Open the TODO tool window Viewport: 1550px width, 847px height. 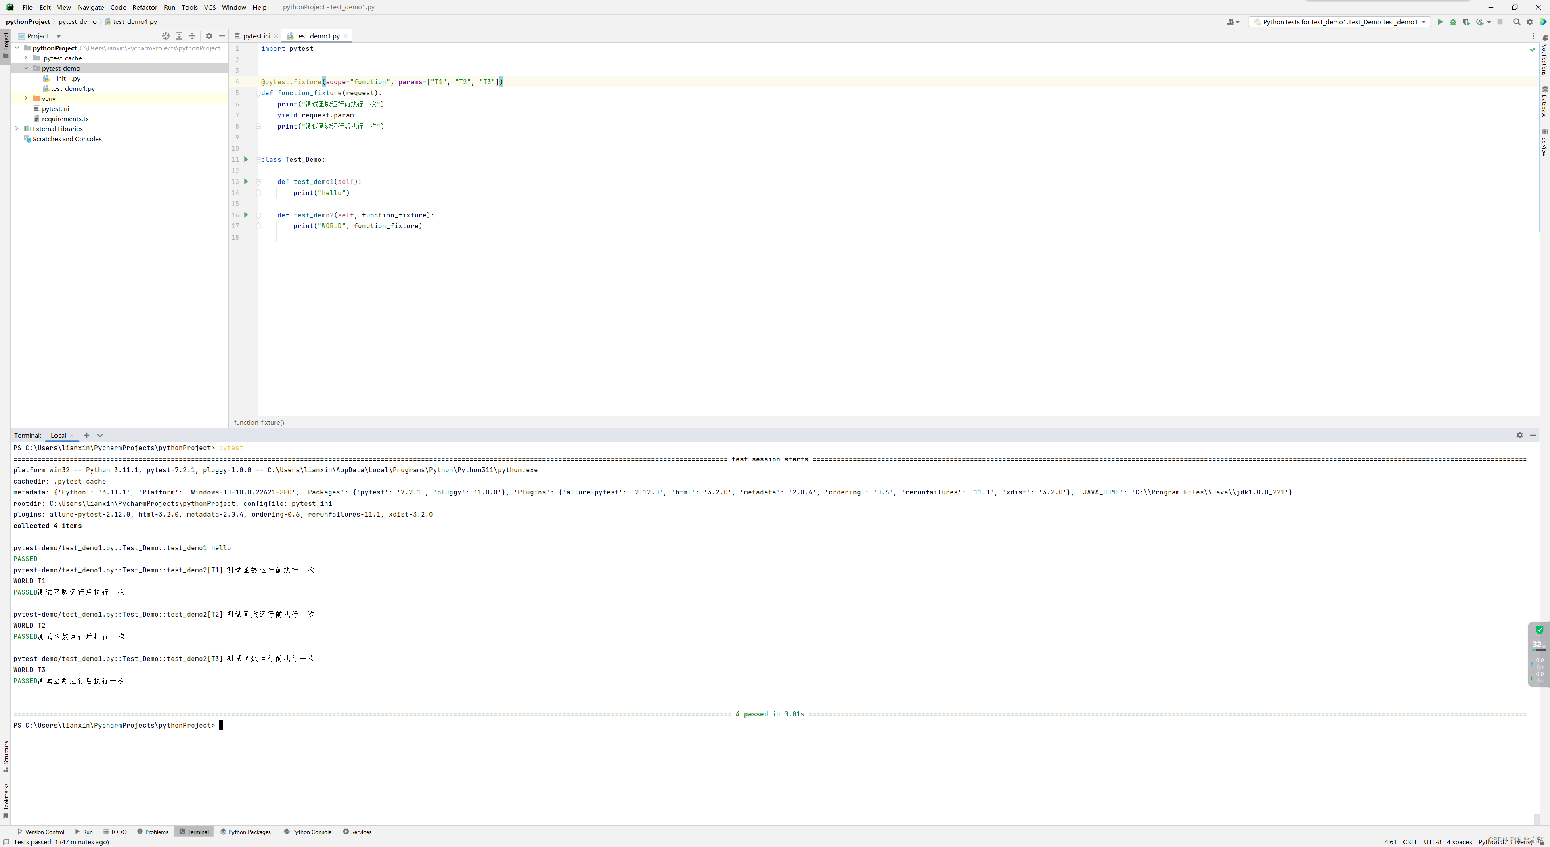point(114,832)
